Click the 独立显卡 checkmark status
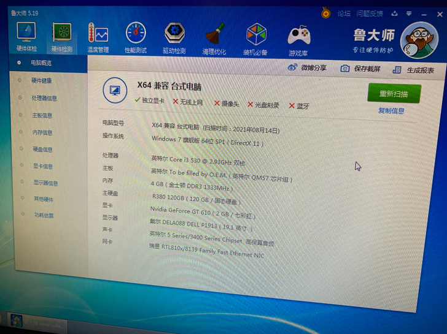 pyautogui.click(x=149, y=100)
